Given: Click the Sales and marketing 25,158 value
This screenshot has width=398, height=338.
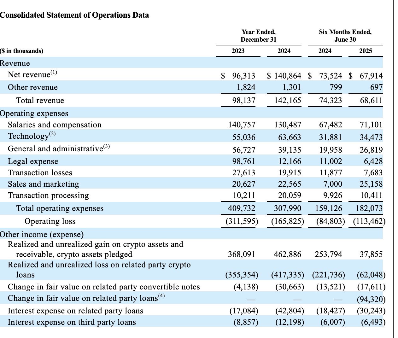Looking at the screenshot, I should (x=371, y=184).
